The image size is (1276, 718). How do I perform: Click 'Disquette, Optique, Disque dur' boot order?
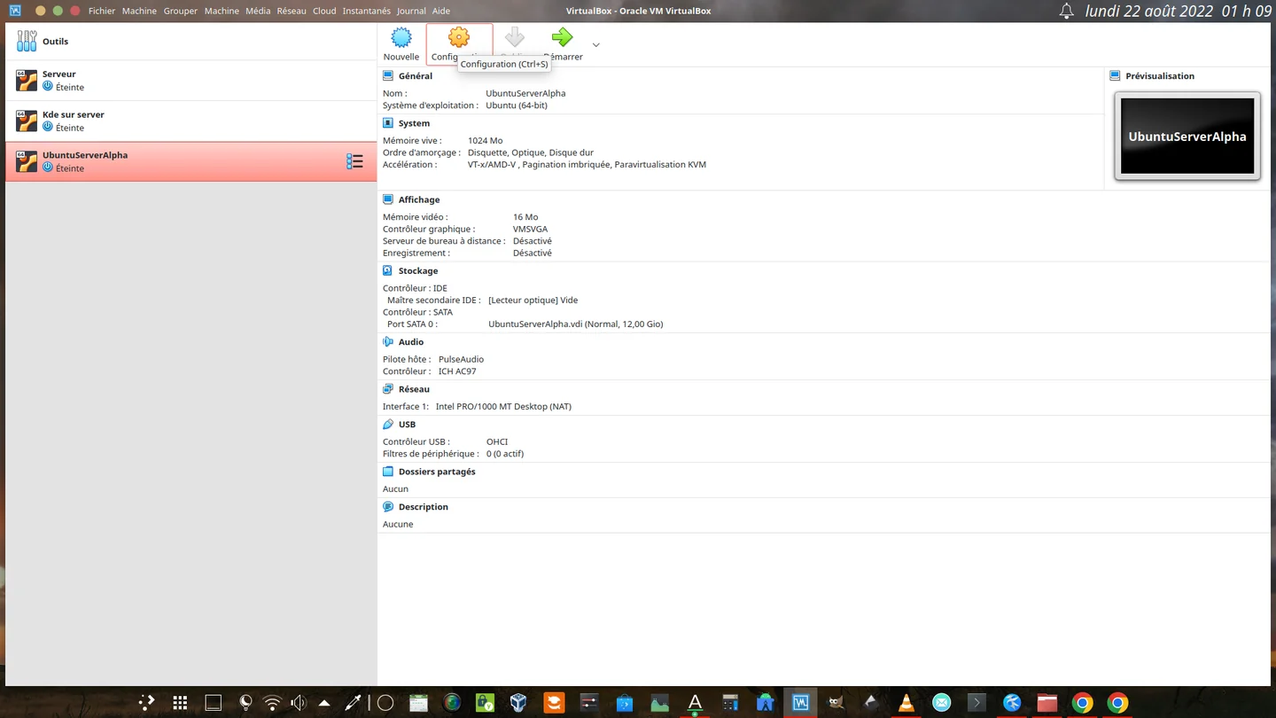(x=531, y=152)
